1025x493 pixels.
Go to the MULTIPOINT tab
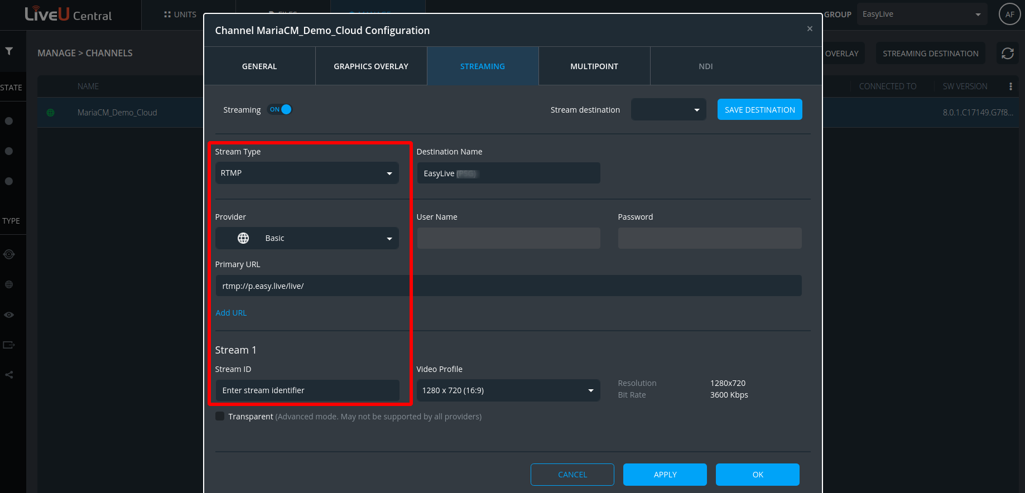[594, 66]
